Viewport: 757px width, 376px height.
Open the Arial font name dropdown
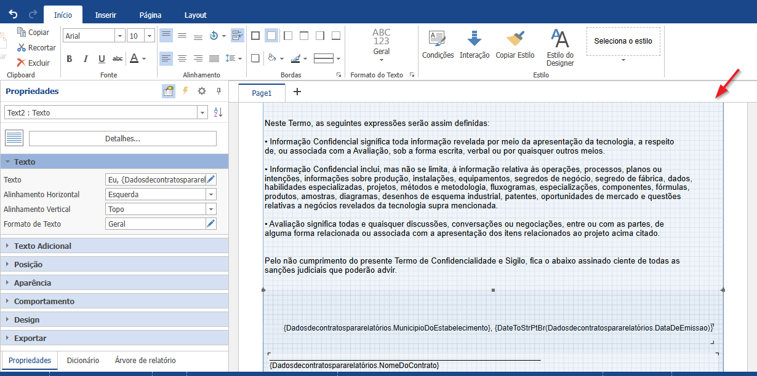coord(120,36)
